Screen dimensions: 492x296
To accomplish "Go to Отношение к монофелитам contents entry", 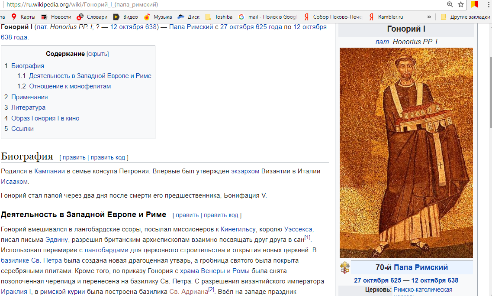I will click(x=70, y=86).
